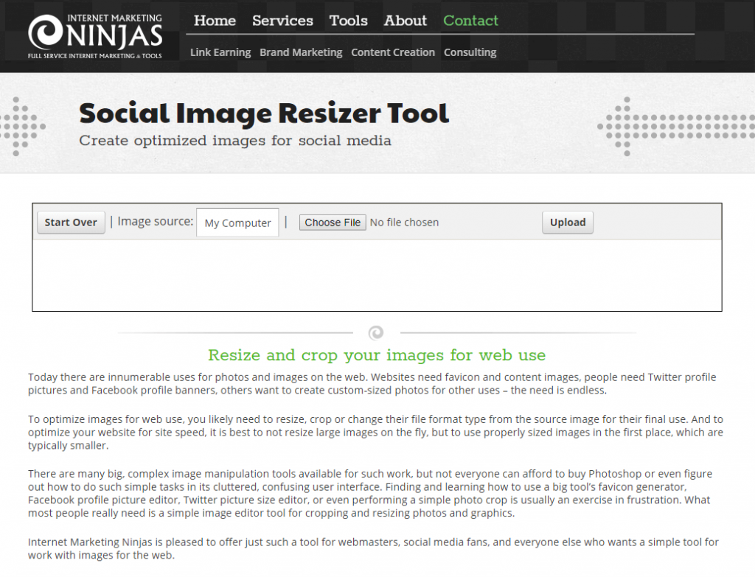Click the Choose File button

[333, 223]
